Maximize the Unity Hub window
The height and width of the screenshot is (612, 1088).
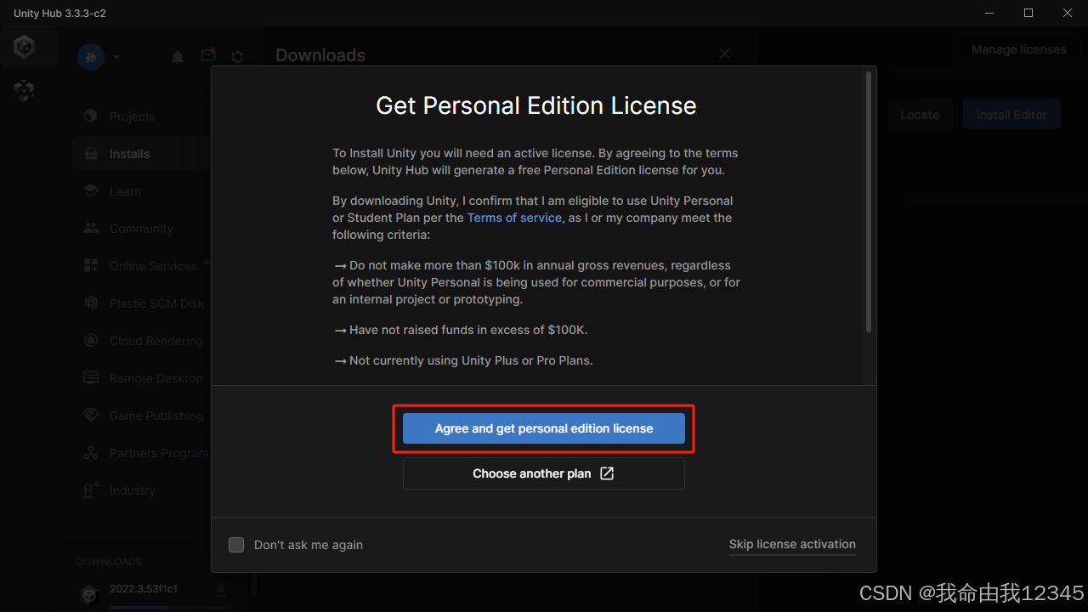pos(1028,13)
